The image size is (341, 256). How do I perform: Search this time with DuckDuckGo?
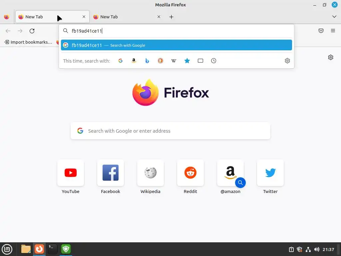(x=161, y=61)
